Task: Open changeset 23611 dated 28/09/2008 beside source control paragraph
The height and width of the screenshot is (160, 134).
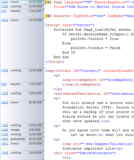Action: pos(5,102)
